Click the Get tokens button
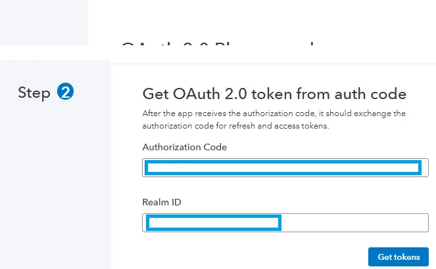The width and height of the screenshot is (436, 269). coord(399,257)
